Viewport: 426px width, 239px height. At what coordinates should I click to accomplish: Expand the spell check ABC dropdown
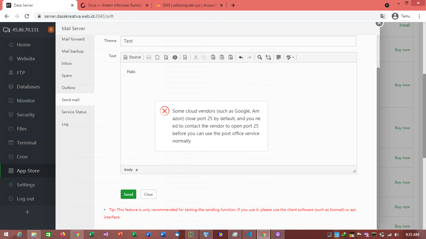click(290, 57)
